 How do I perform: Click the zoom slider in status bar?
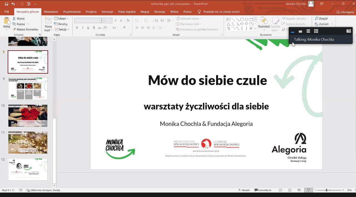[x=327, y=190]
